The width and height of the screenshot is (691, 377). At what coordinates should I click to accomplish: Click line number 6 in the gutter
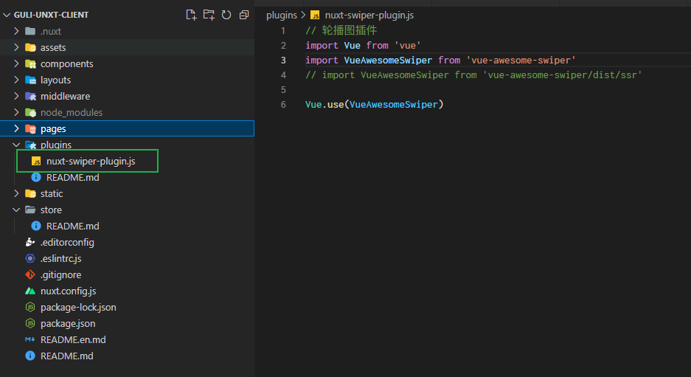[284, 105]
